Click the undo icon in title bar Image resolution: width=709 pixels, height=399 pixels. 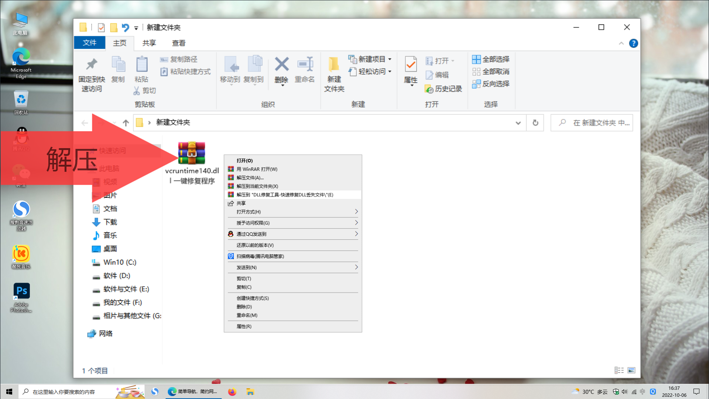click(126, 28)
